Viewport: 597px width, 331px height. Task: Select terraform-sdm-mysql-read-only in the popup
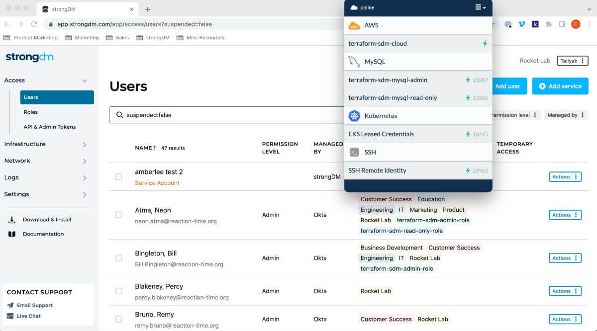tap(418, 98)
